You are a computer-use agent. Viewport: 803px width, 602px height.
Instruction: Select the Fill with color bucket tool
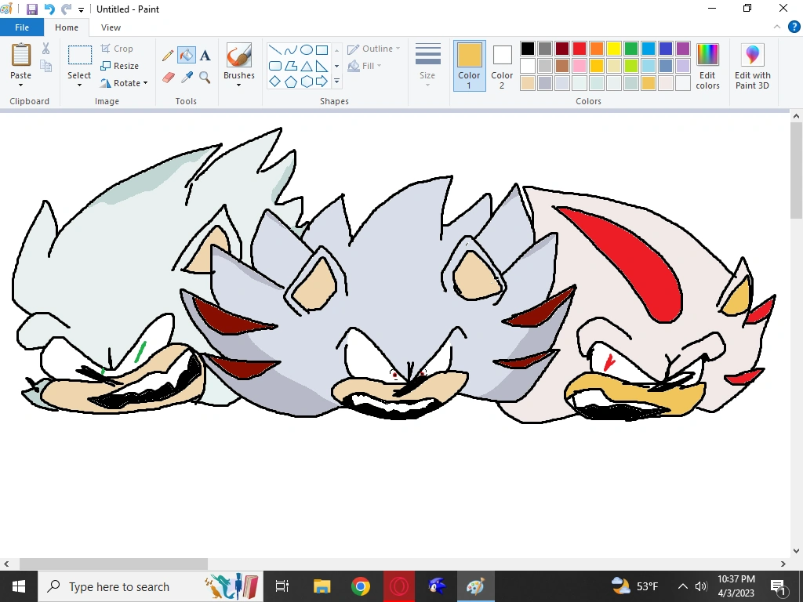point(187,56)
